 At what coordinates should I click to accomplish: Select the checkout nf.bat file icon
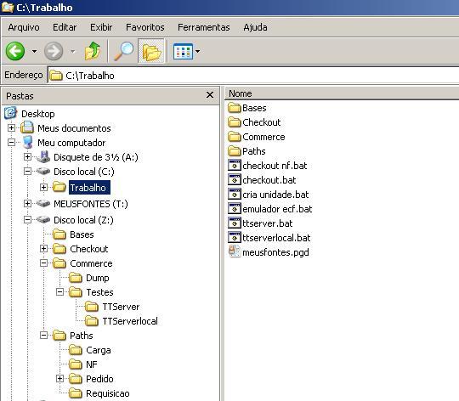tap(235, 166)
